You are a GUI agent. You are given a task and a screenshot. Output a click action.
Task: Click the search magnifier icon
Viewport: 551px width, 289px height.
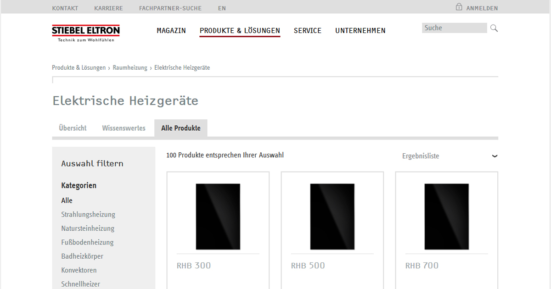tap(494, 28)
